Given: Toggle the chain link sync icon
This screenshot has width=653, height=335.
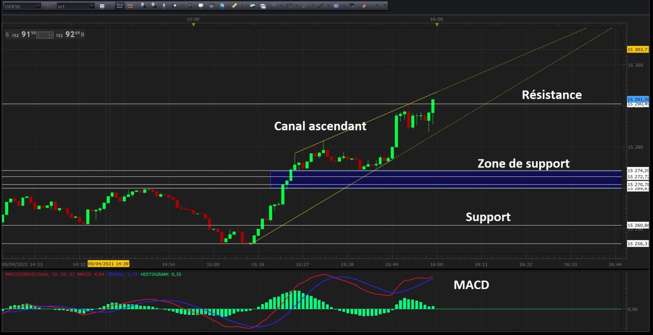Looking at the screenshot, I should point(47,6).
